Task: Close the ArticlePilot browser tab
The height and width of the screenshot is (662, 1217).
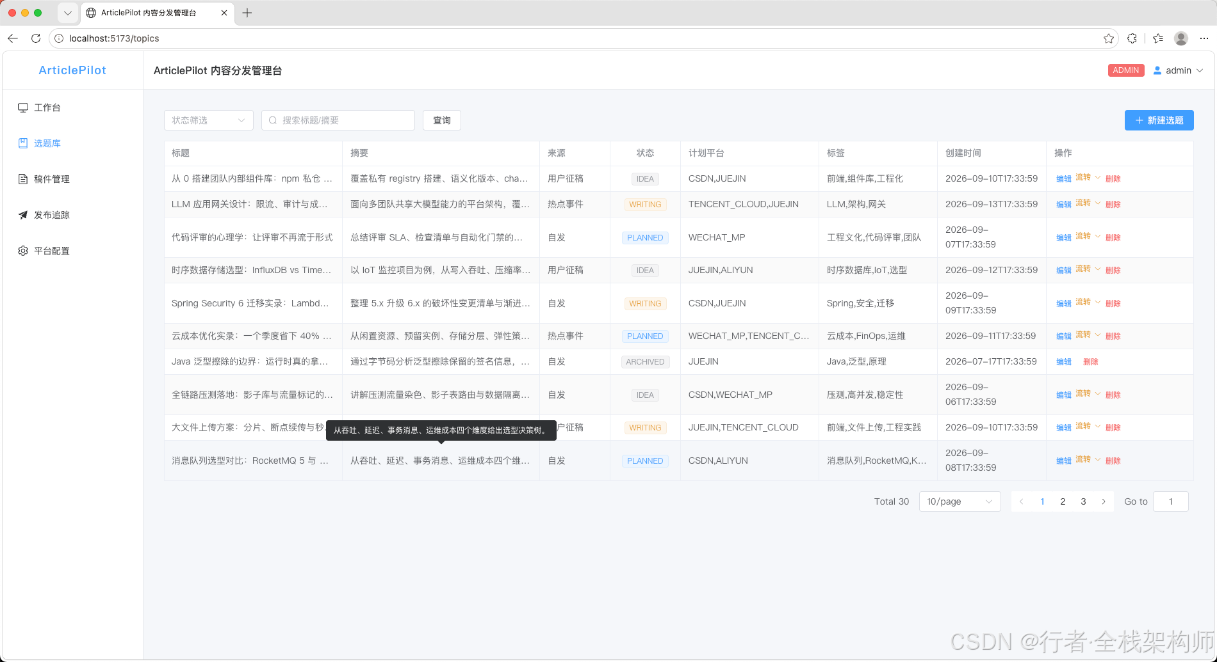Action: [224, 13]
